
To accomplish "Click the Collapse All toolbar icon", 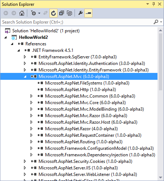I will pyautogui.click(x=61, y=13).
